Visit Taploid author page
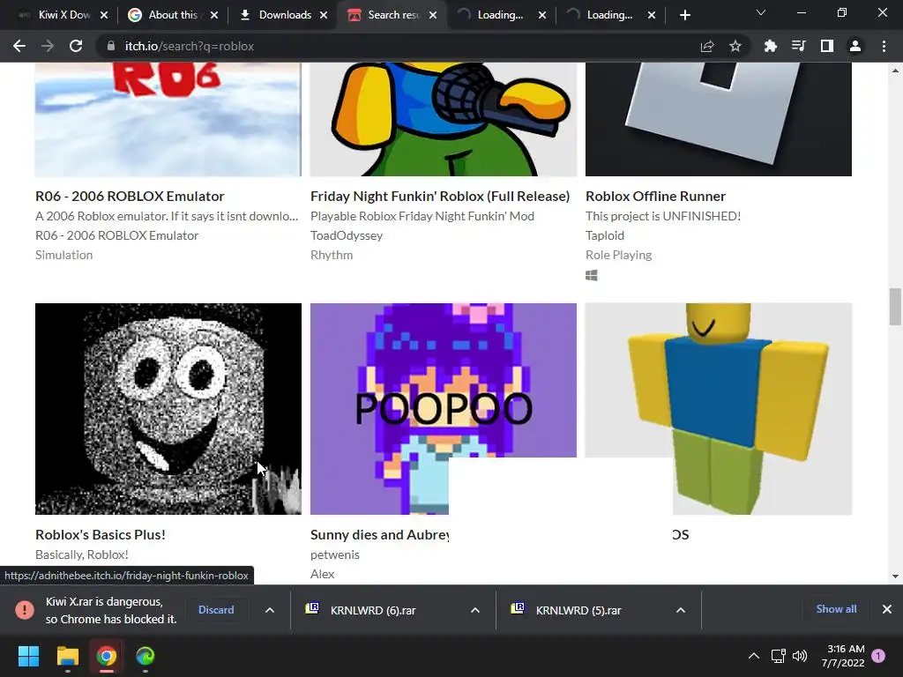 tap(605, 235)
